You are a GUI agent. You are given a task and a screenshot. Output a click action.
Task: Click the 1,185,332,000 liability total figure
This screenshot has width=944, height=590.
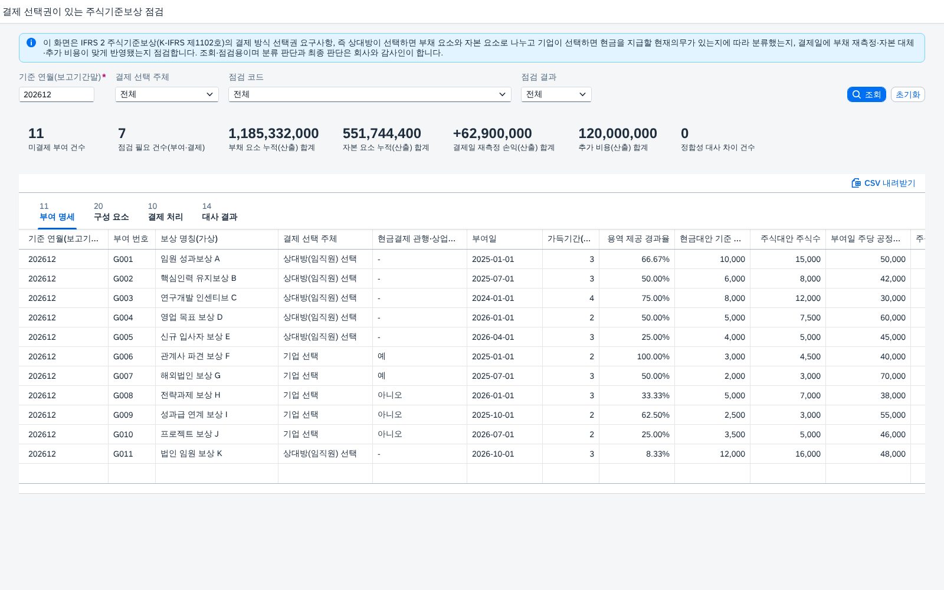[274, 133]
